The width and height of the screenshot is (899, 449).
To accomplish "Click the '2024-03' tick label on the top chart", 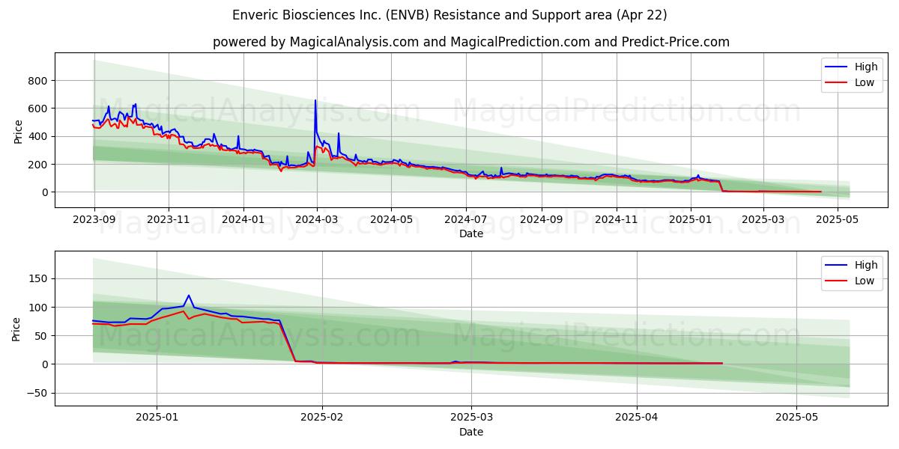I will 316,220.
